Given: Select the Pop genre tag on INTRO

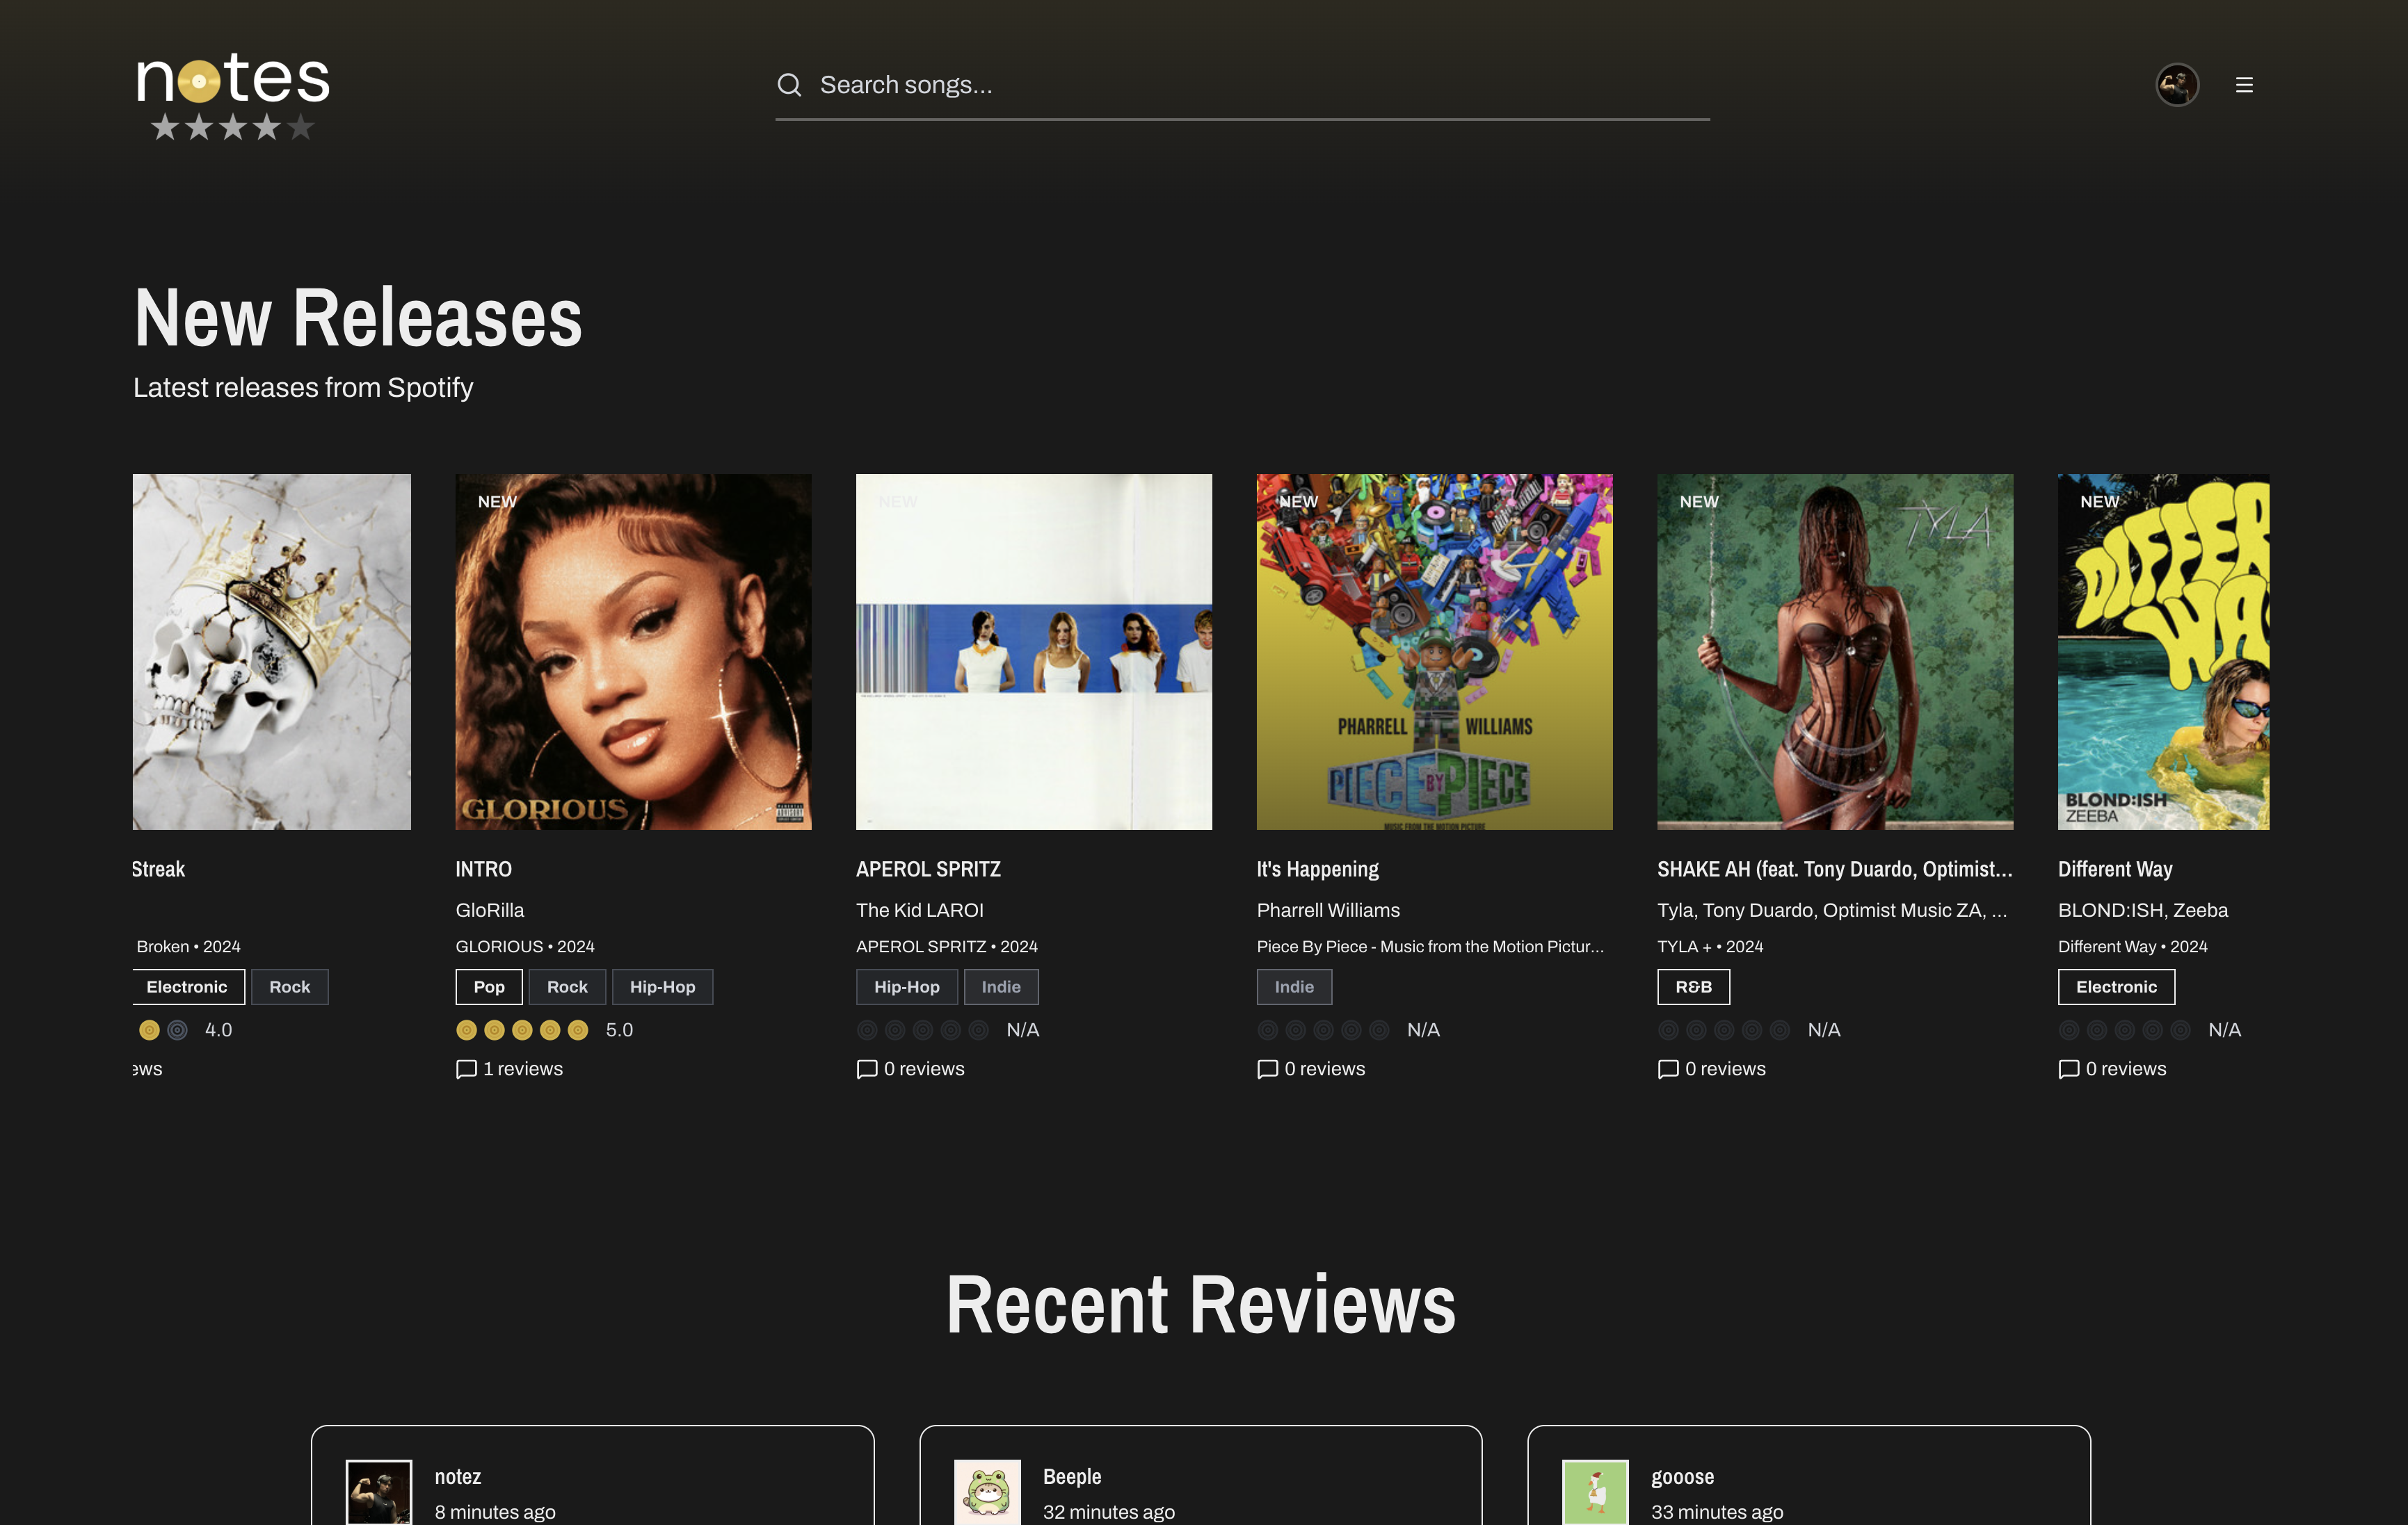Looking at the screenshot, I should pyautogui.click(x=489, y=987).
